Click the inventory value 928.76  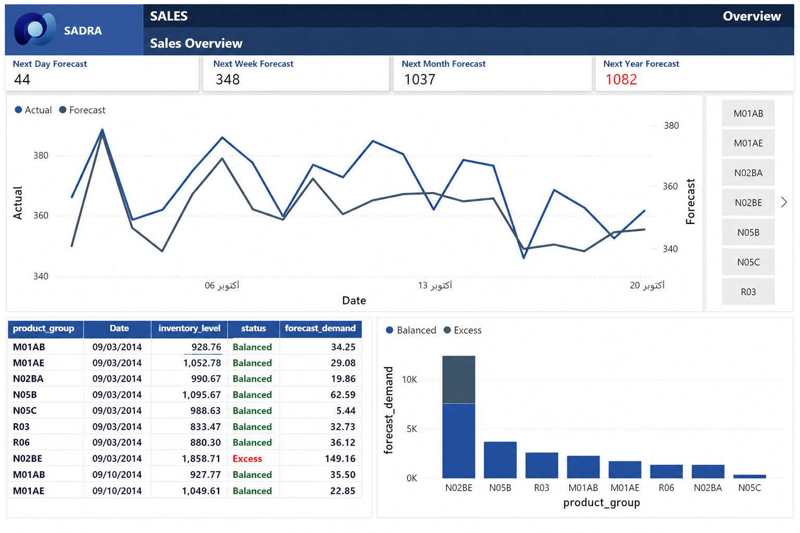pos(206,347)
